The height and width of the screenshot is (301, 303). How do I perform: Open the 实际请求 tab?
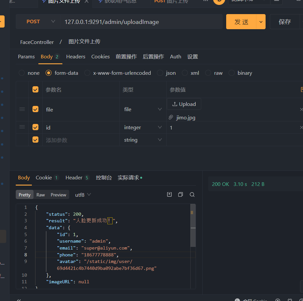click(x=130, y=177)
